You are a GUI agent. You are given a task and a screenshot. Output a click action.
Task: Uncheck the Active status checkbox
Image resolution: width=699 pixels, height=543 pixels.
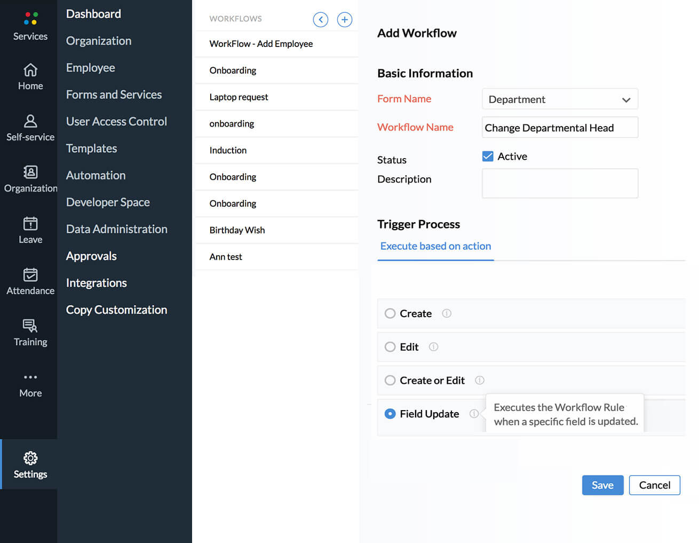pyautogui.click(x=488, y=156)
